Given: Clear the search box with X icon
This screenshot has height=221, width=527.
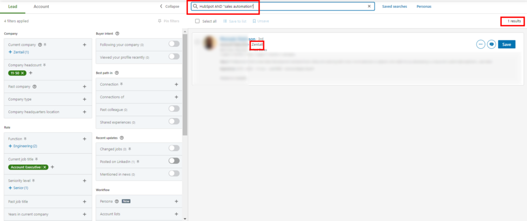Looking at the screenshot, I should click(369, 6).
